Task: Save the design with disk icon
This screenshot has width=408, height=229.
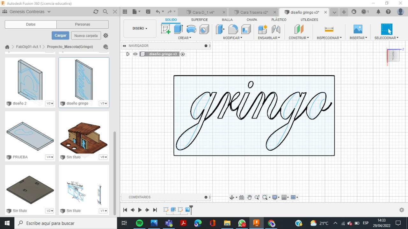Action: coord(148,12)
